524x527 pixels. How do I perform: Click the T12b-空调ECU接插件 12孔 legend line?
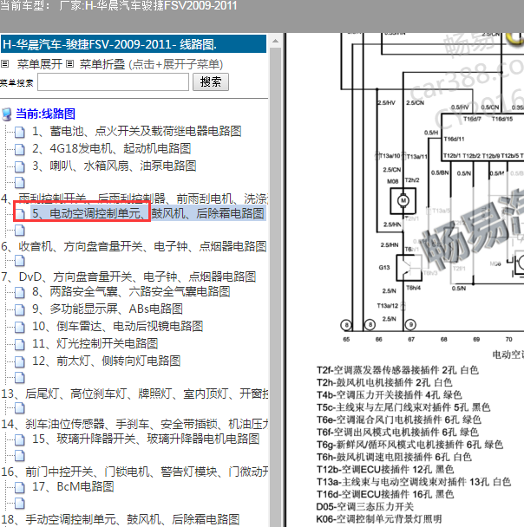(385, 470)
